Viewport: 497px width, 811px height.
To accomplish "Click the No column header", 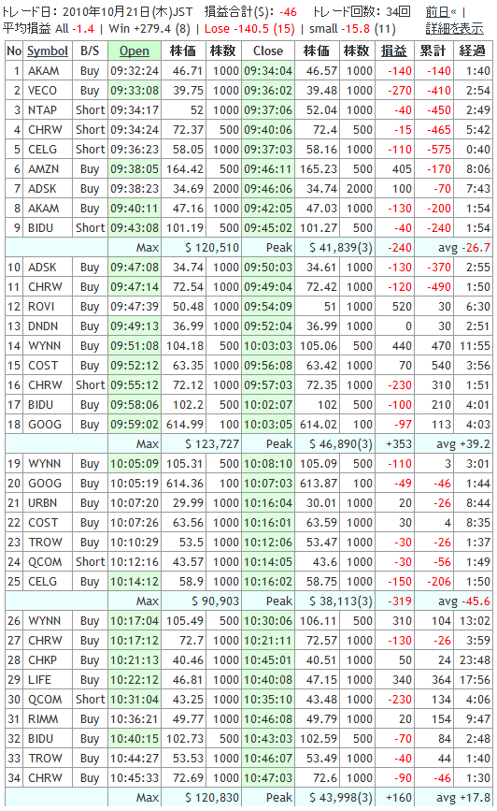I will (x=14, y=51).
